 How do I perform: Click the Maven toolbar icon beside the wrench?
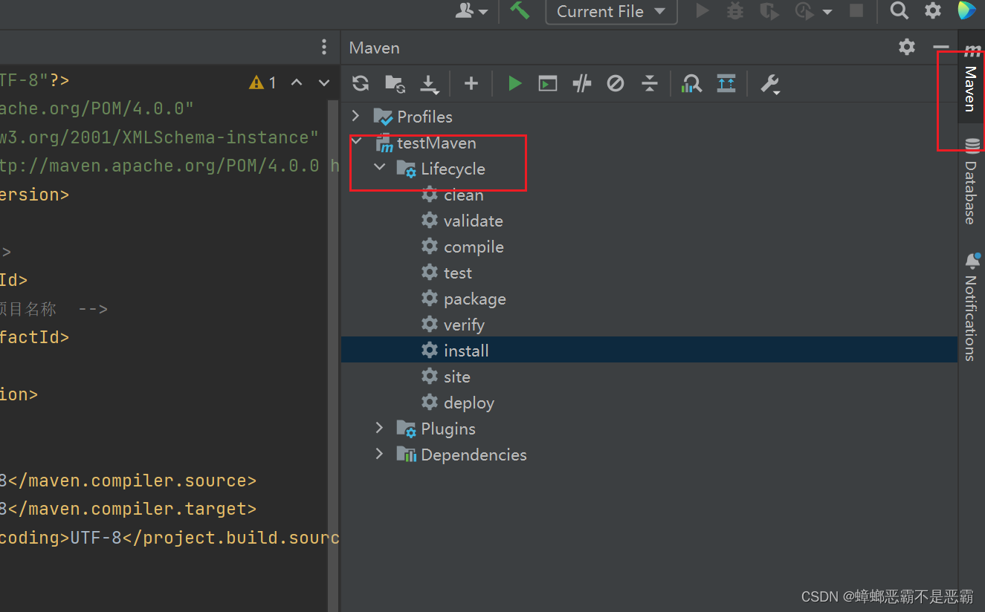point(726,83)
